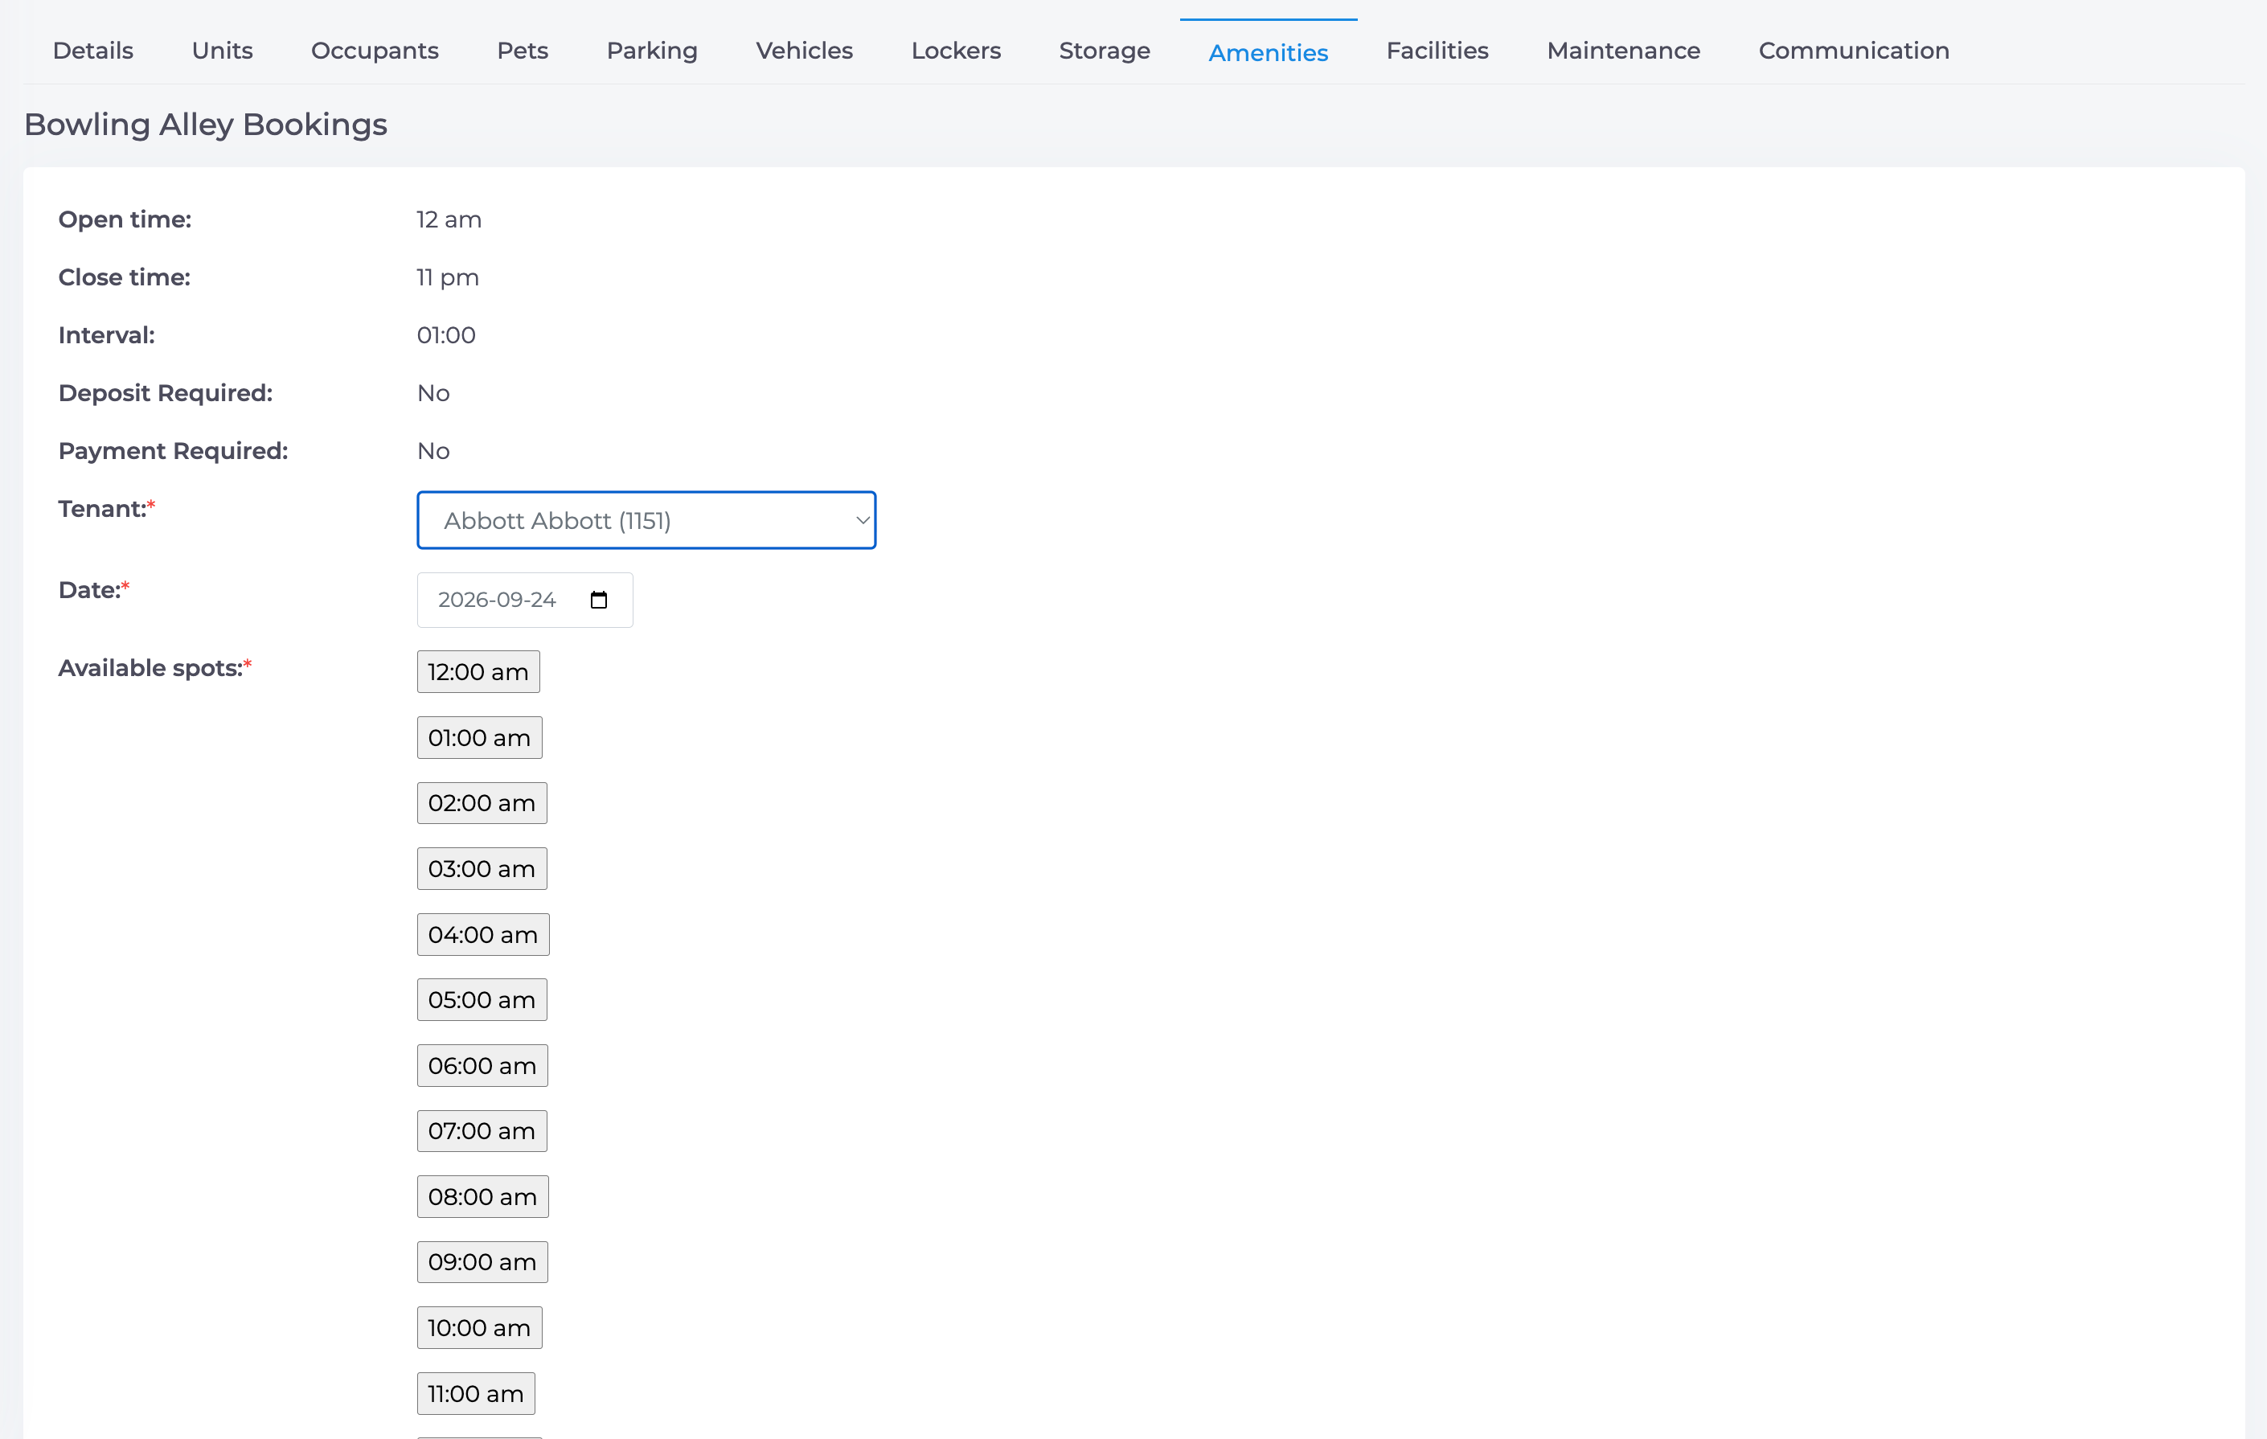
Task: Expand the Tenant dropdown chevron
Action: point(862,520)
